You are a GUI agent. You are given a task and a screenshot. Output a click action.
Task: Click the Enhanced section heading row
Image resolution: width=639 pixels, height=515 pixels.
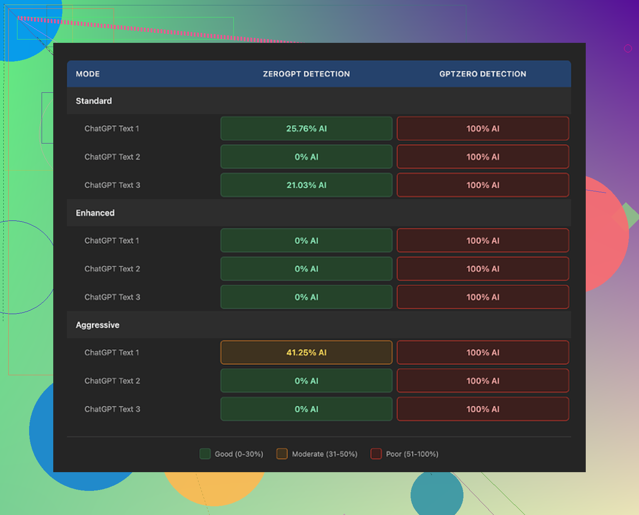(95, 213)
